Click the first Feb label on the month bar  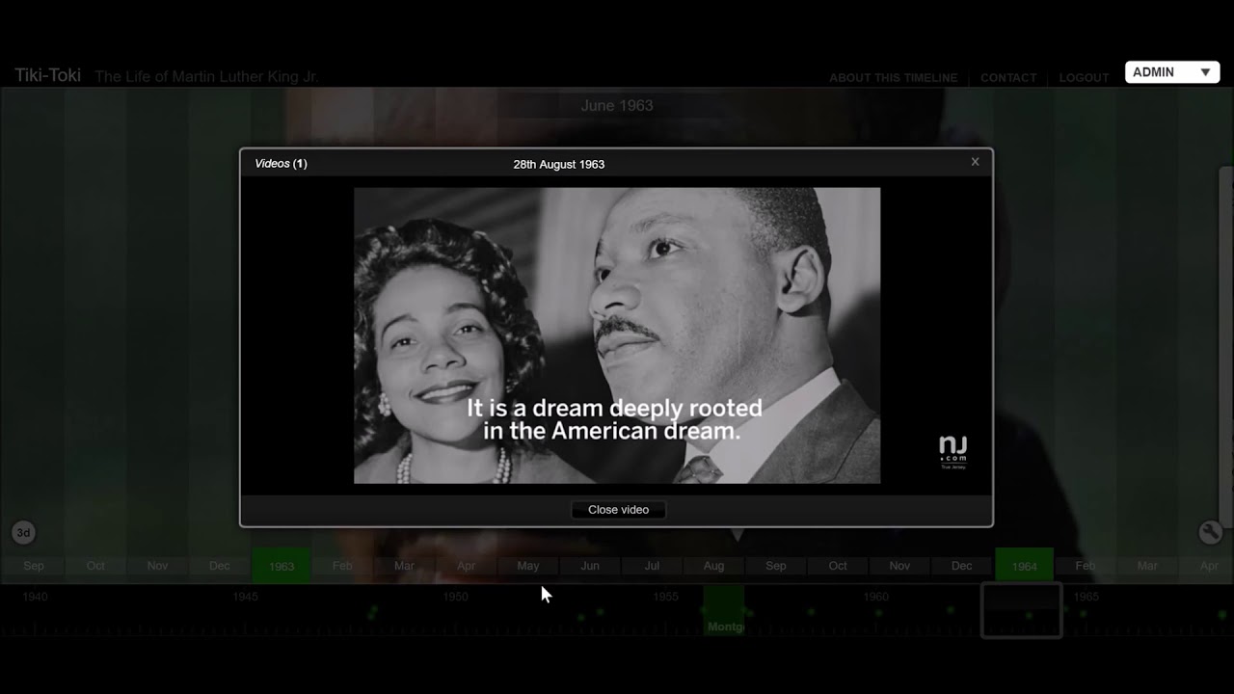[342, 566]
